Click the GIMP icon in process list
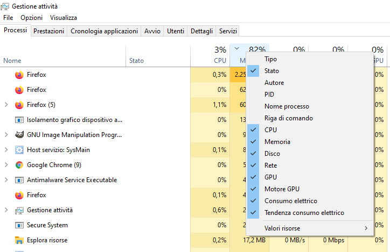The width and height of the screenshot is (390, 252). click(x=19, y=135)
